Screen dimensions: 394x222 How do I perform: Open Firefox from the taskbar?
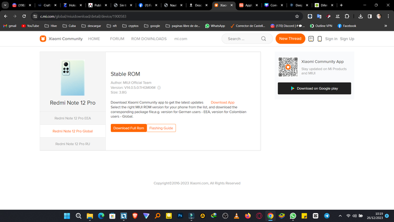pyautogui.click(x=248, y=216)
